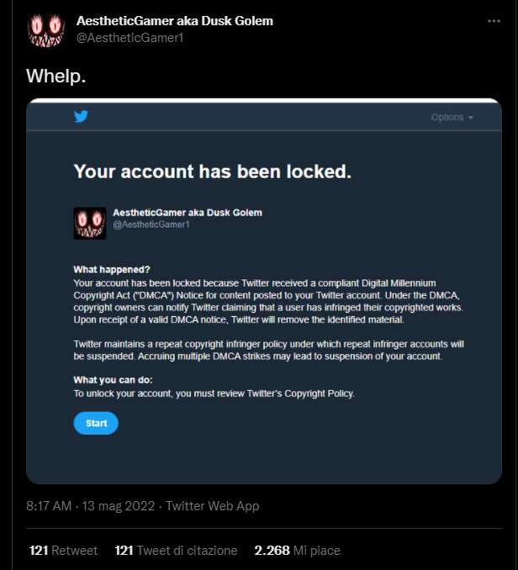The height and width of the screenshot is (570, 518).
Task: View the 121 Tweet di citazione list
Action: click(x=176, y=551)
